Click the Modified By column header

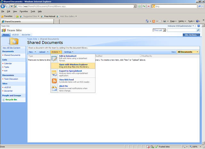[x=147, y=56]
